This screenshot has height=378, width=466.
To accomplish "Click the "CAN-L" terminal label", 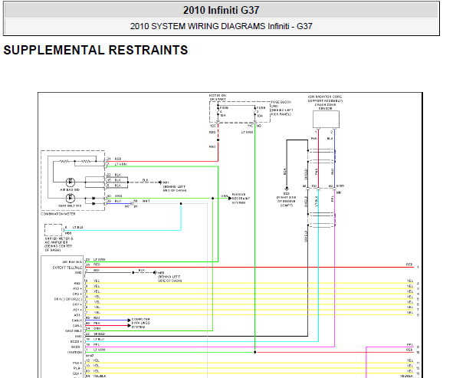I will pyautogui.click(x=77, y=326).
